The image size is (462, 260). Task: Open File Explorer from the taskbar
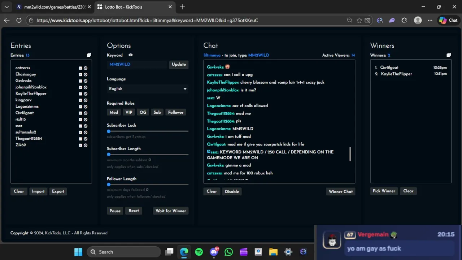[273, 252]
